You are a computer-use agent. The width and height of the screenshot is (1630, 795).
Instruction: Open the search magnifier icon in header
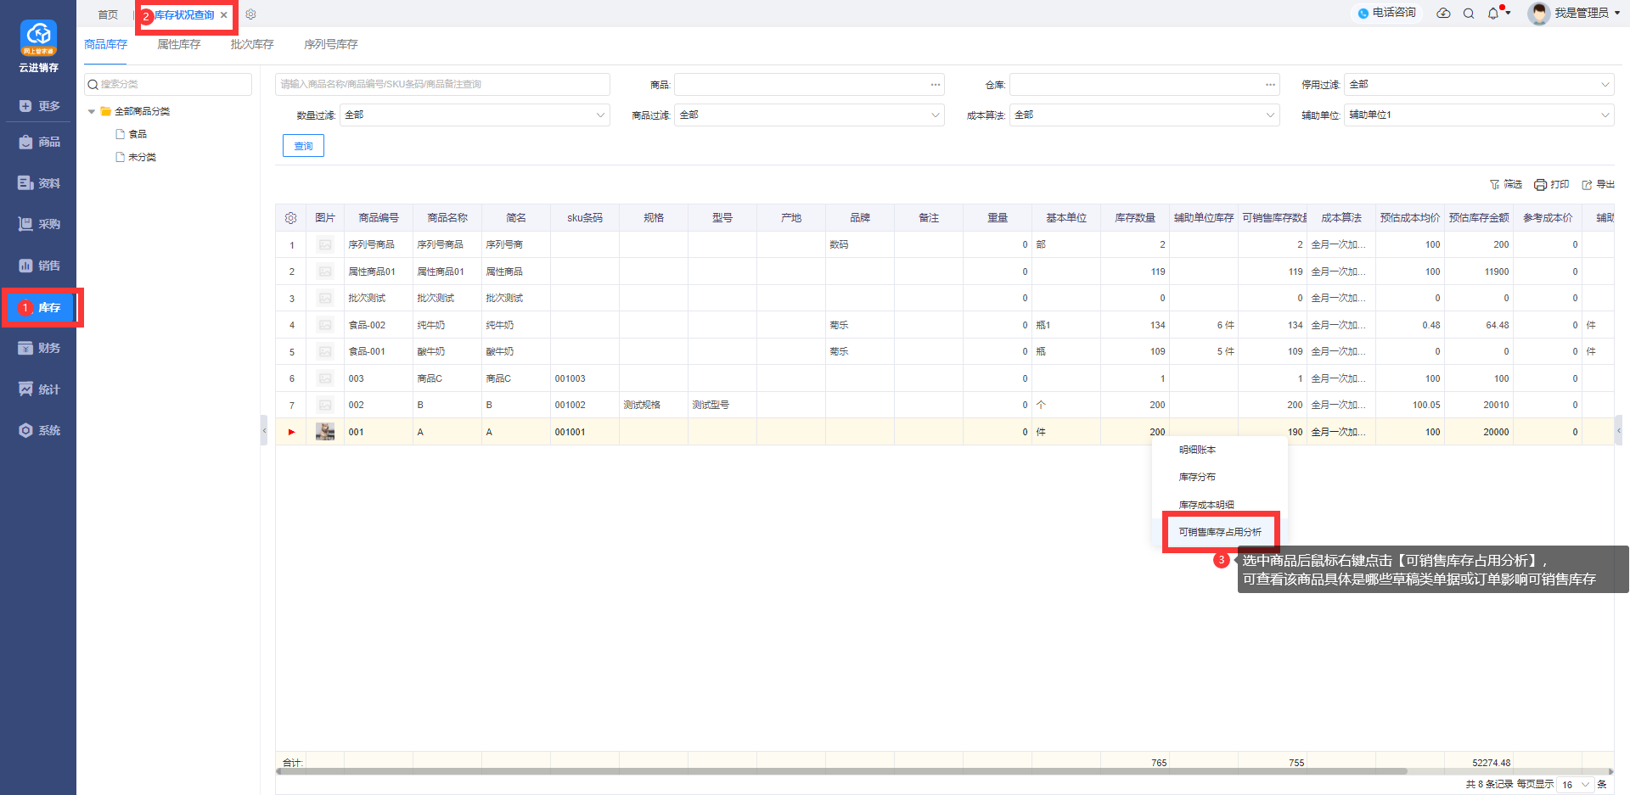click(x=1469, y=14)
